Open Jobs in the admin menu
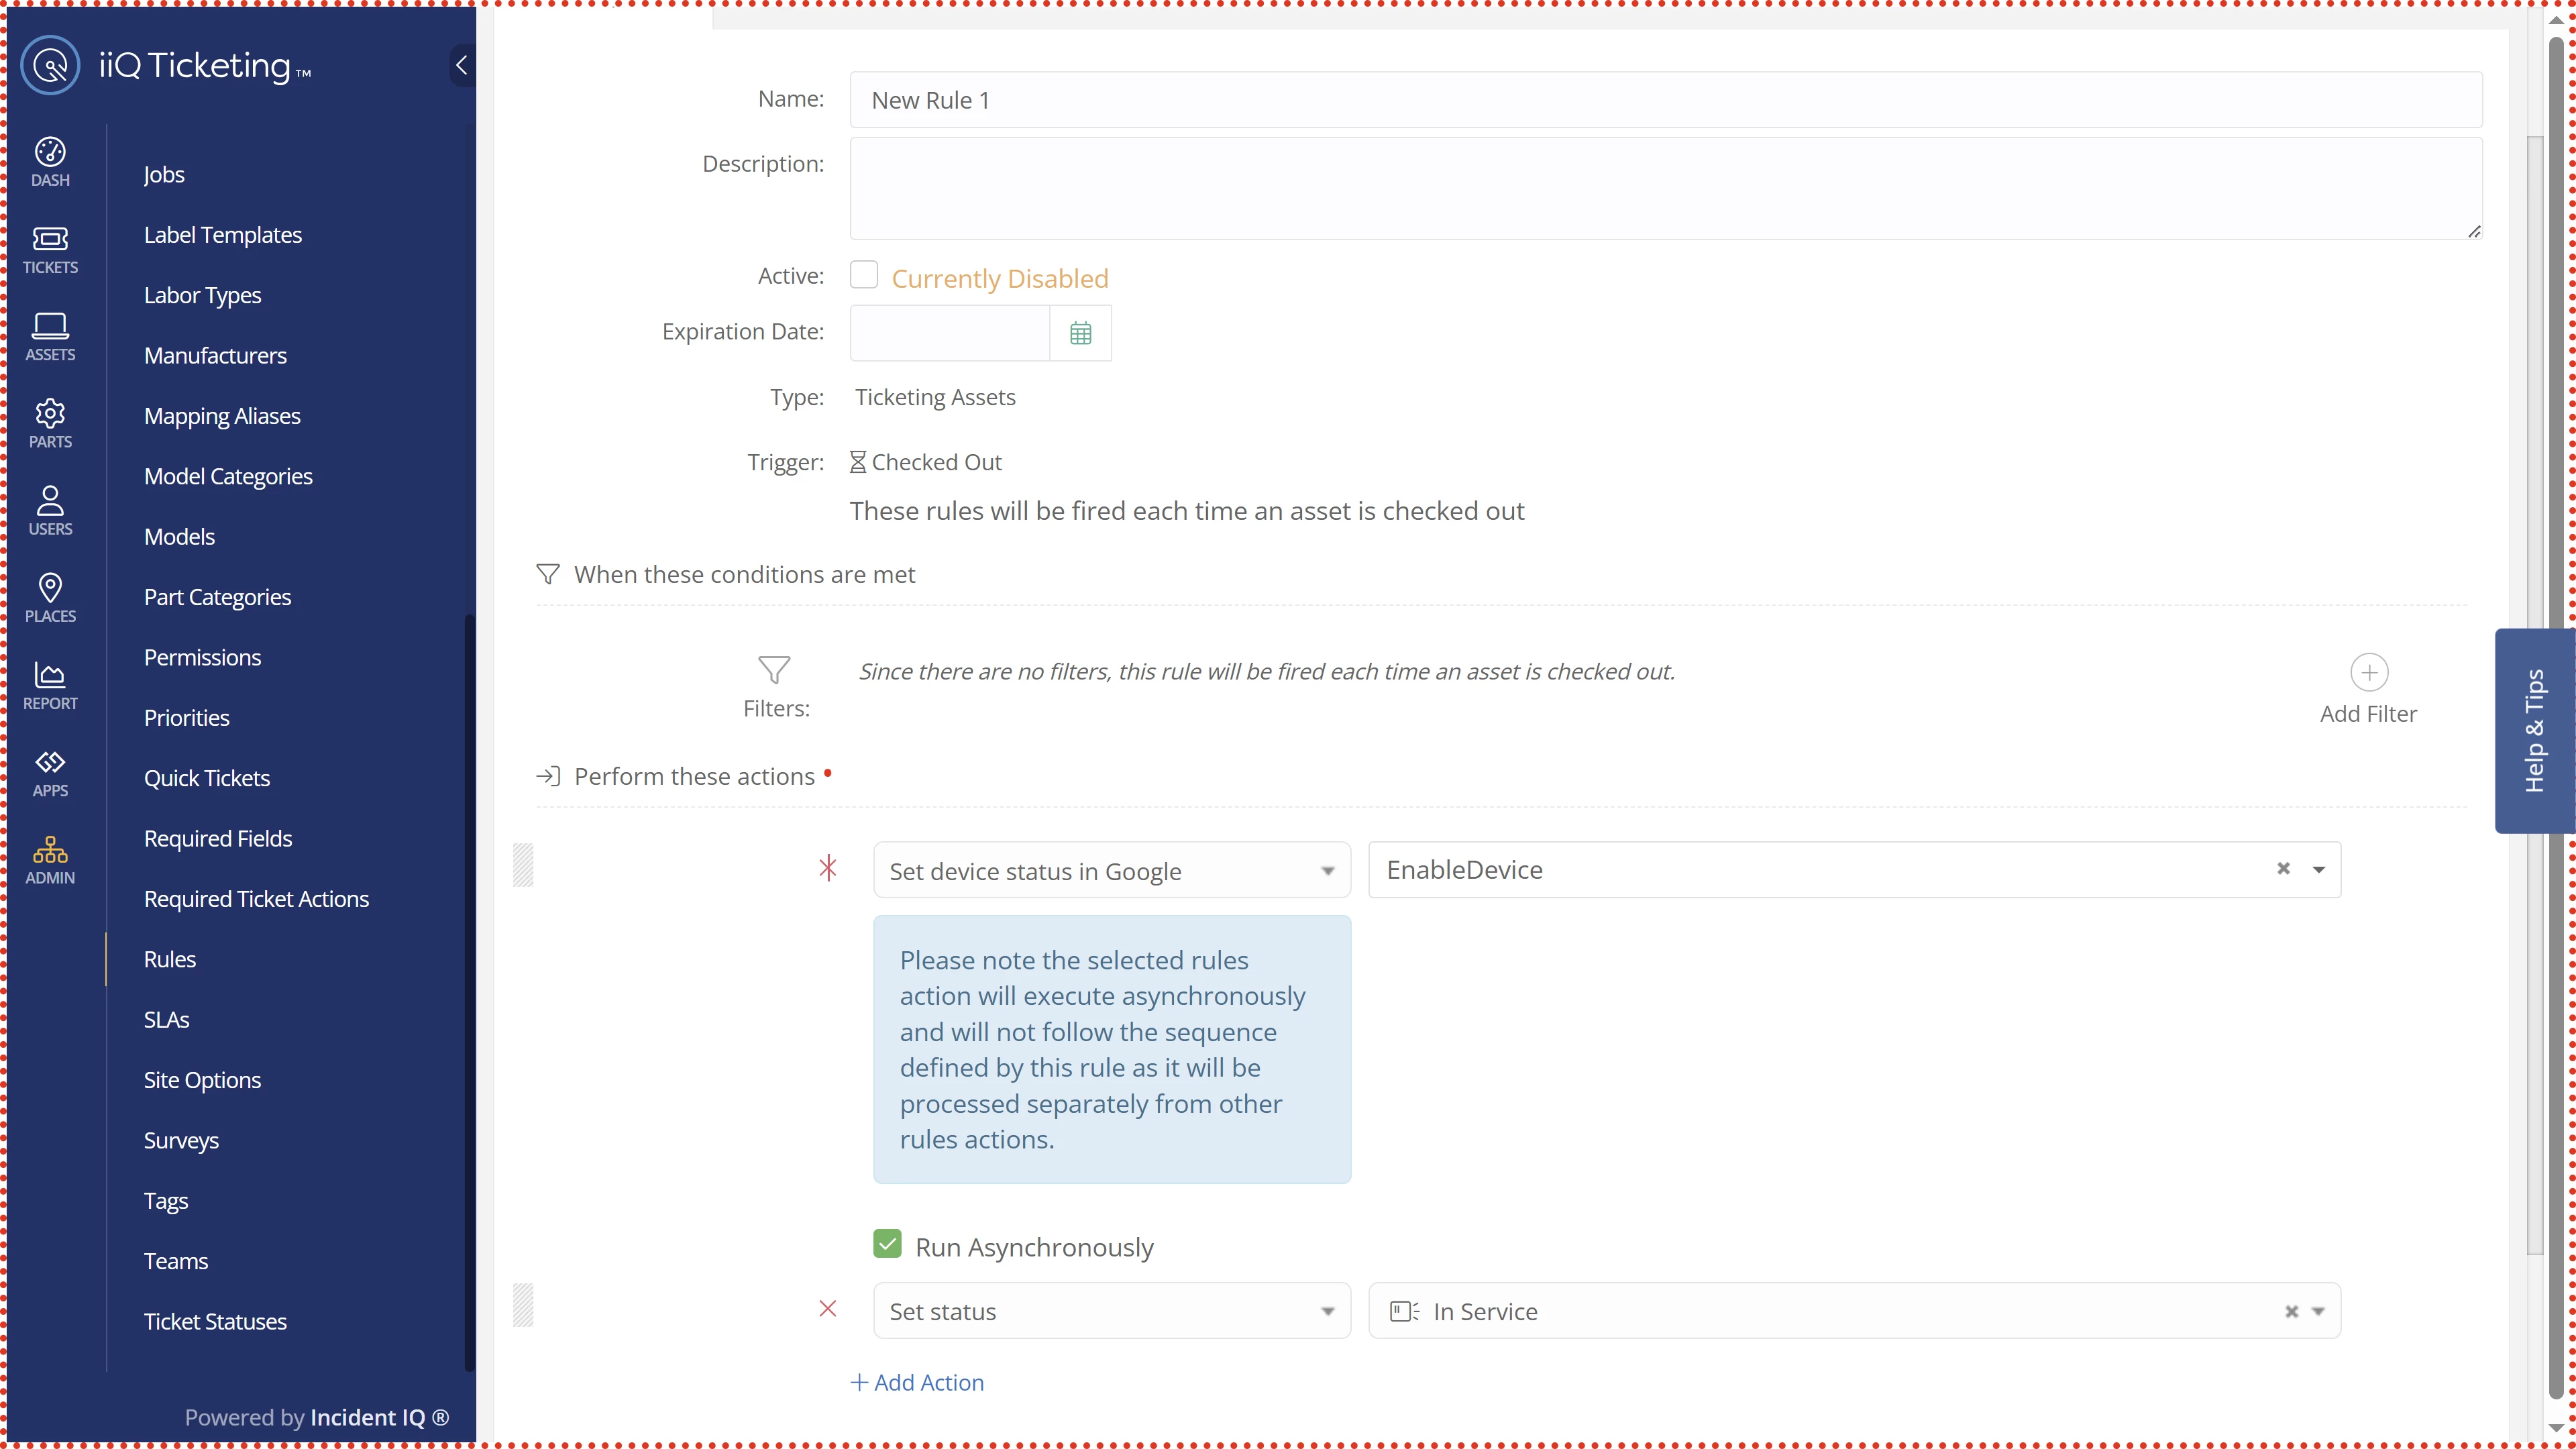 click(x=164, y=174)
